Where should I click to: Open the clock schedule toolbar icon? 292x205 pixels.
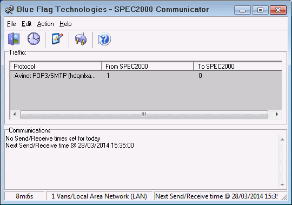(34, 39)
